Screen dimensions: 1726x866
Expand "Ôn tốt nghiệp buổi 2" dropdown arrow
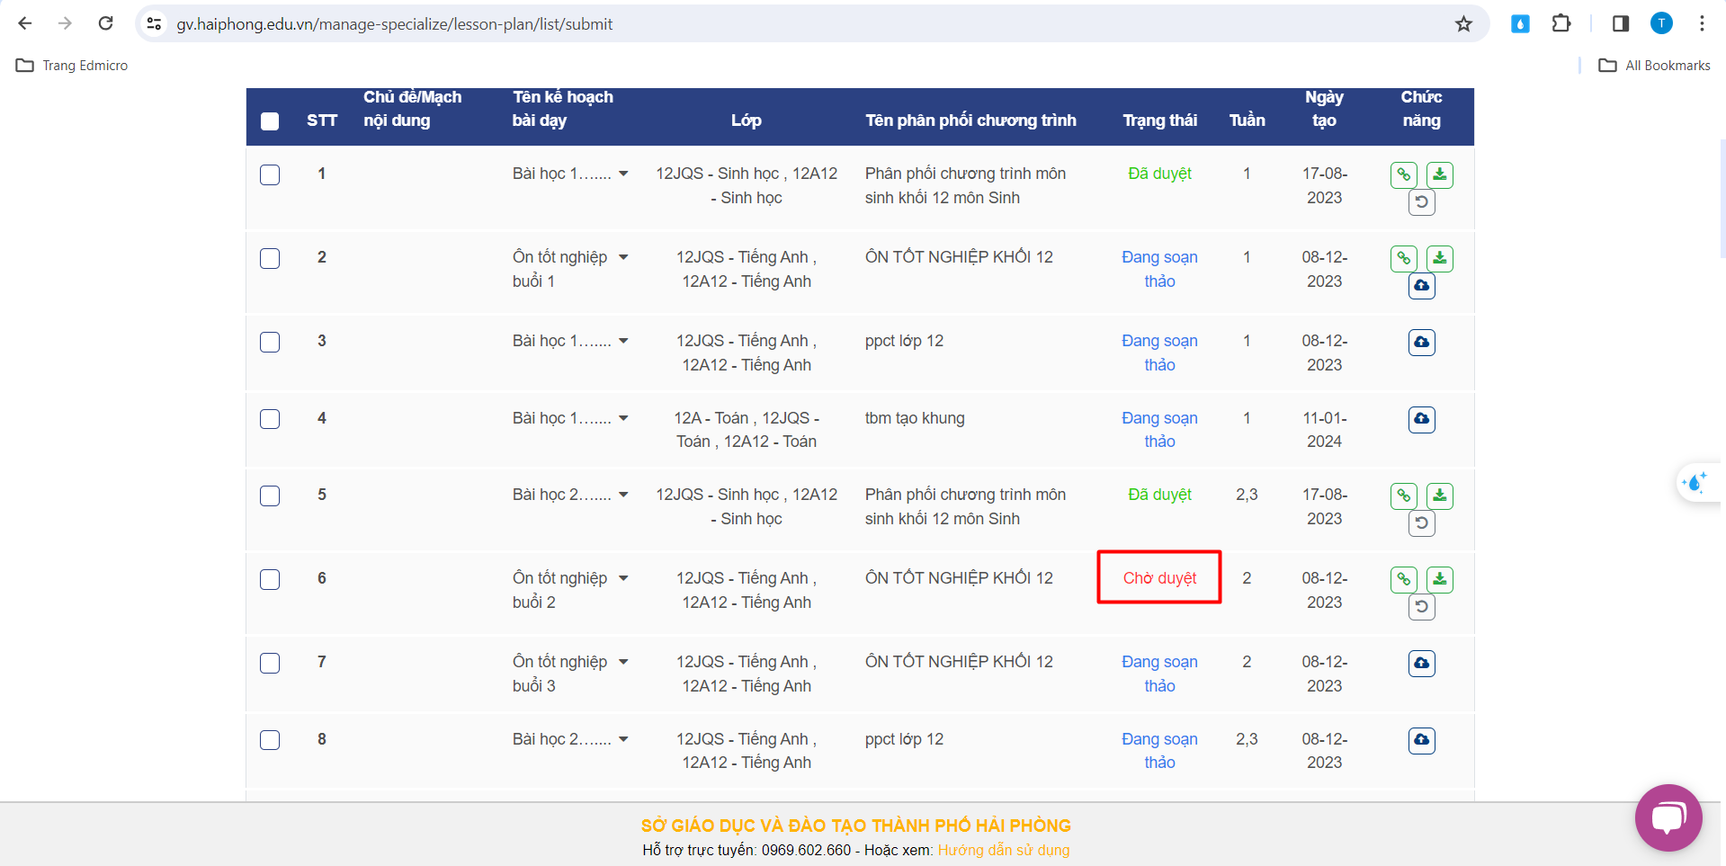[623, 579]
